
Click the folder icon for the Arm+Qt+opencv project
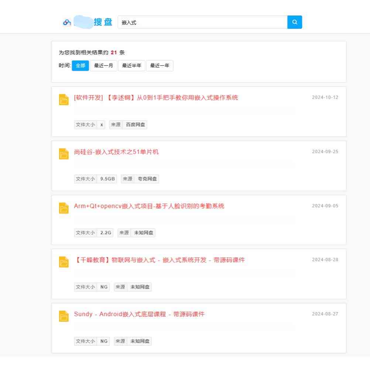point(64,208)
